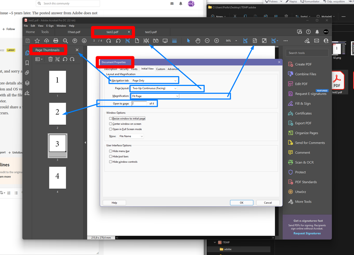The height and width of the screenshot is (255, 354).
Task: Select the arrow selection tool
Action: [x=189, y=41]
